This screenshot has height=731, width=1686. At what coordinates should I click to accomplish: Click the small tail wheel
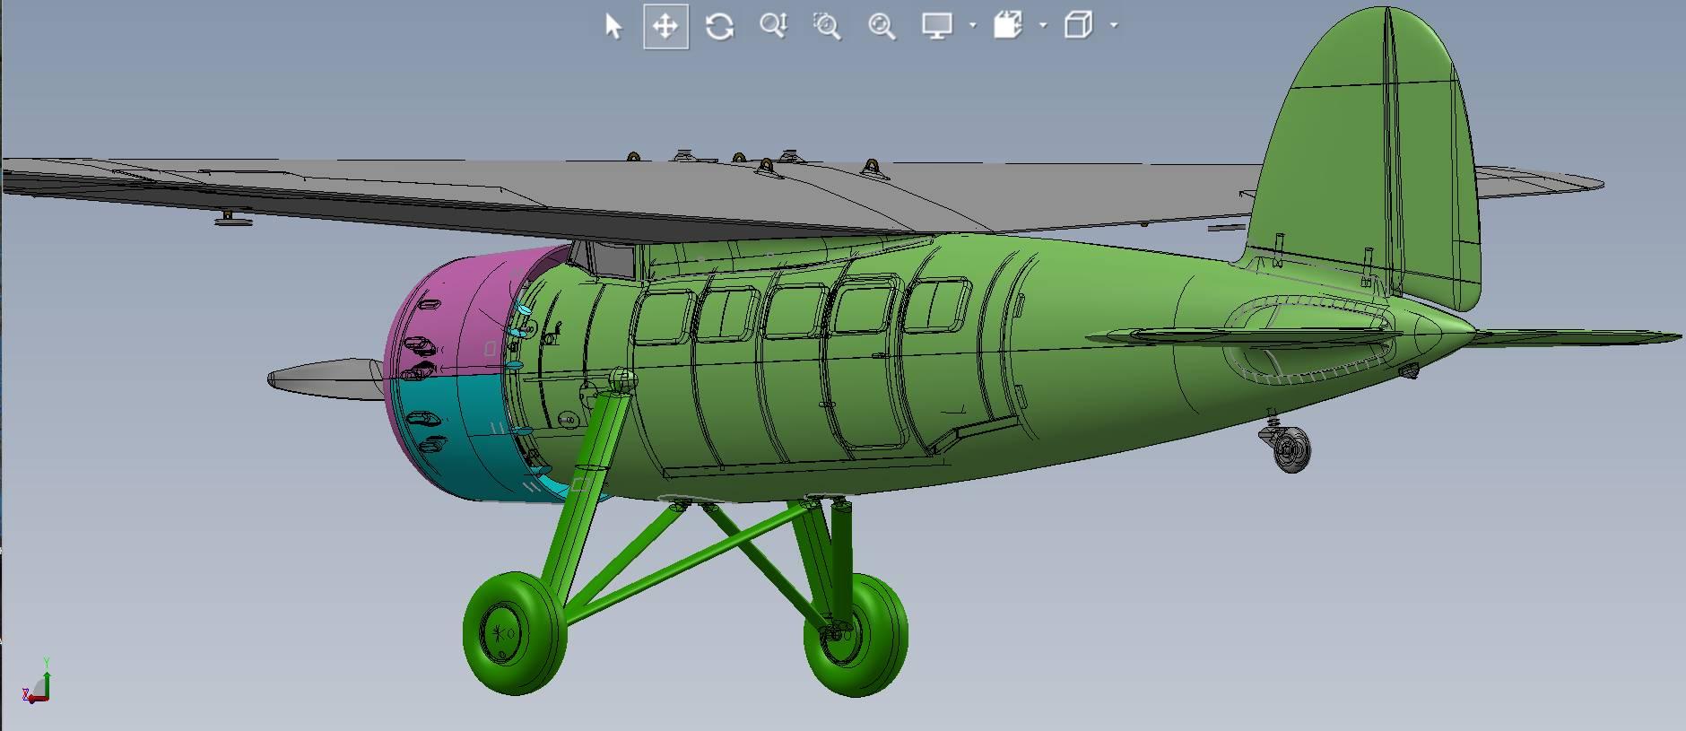pos(1291,450)
